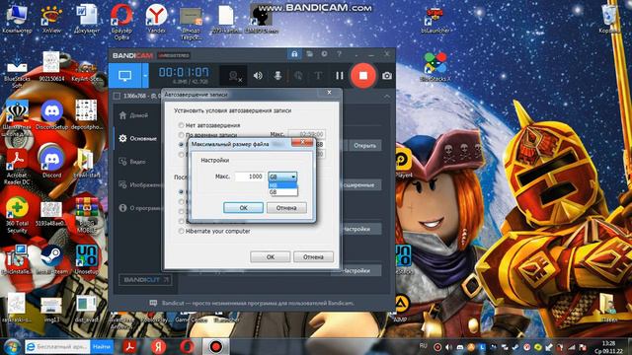
Task: Open the GB unit combo box
Action: 282,177
